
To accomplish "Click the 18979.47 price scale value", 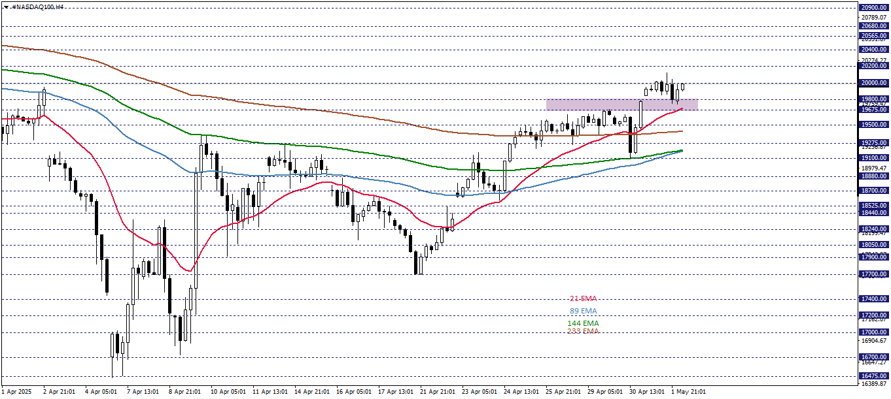I will point(873,168).
